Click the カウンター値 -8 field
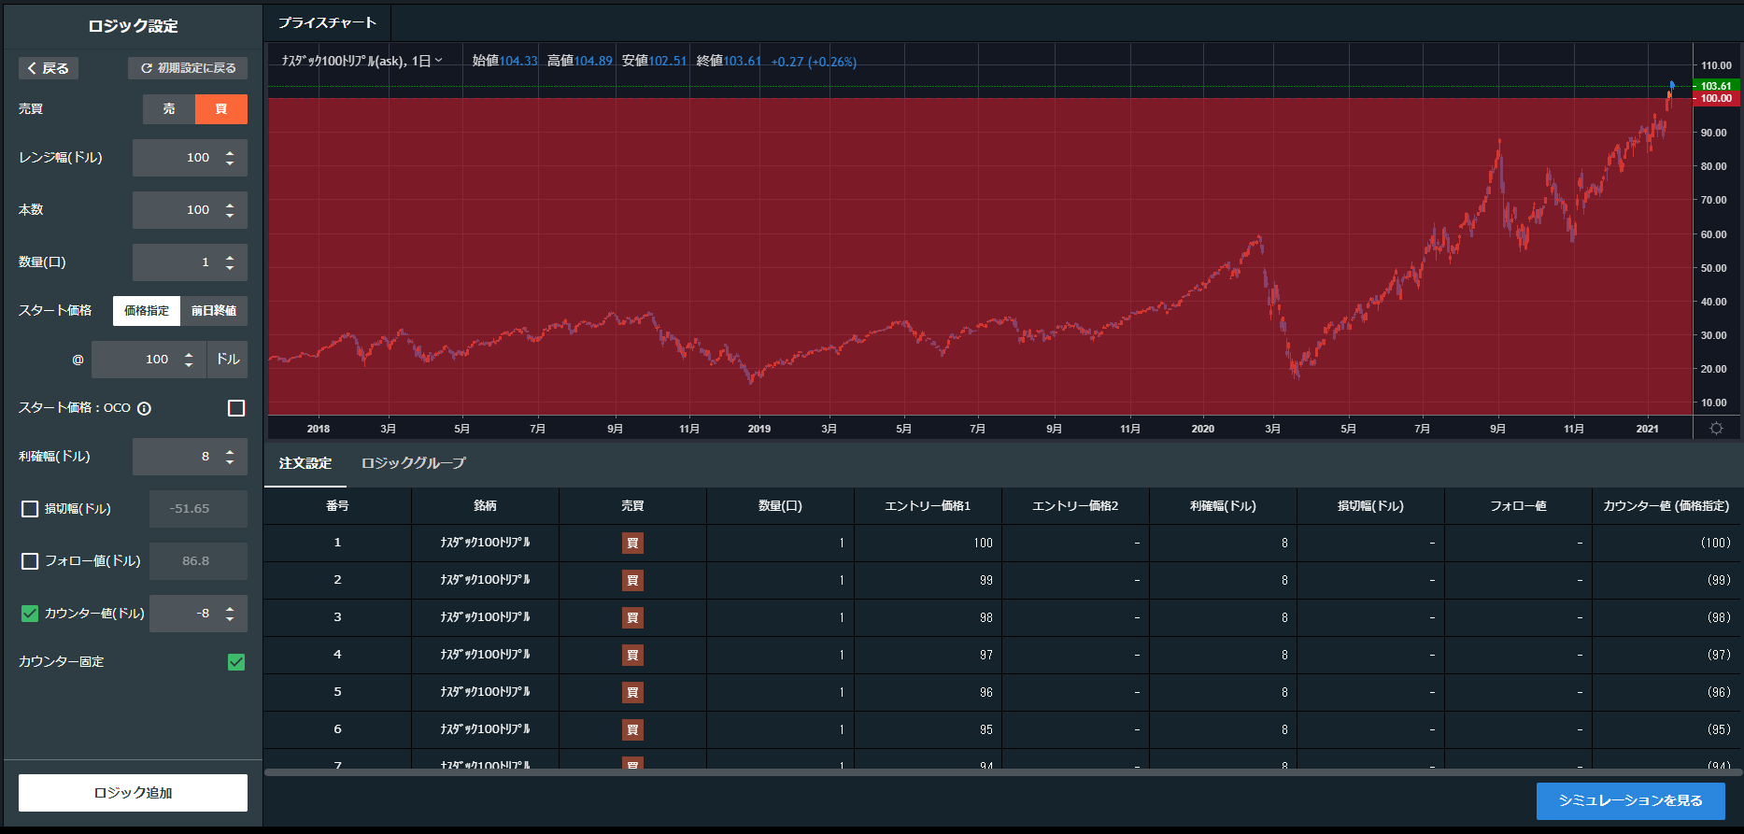 (x=198, y=614)
